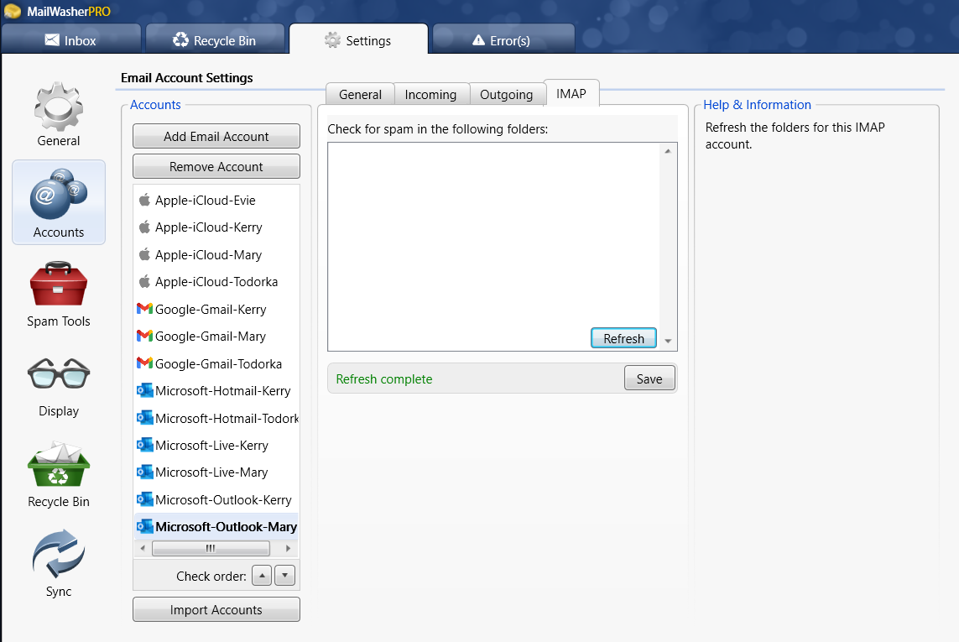Open the Sync arrows icon
Screen dimensions: 959x642
click(x=59, y=554)
